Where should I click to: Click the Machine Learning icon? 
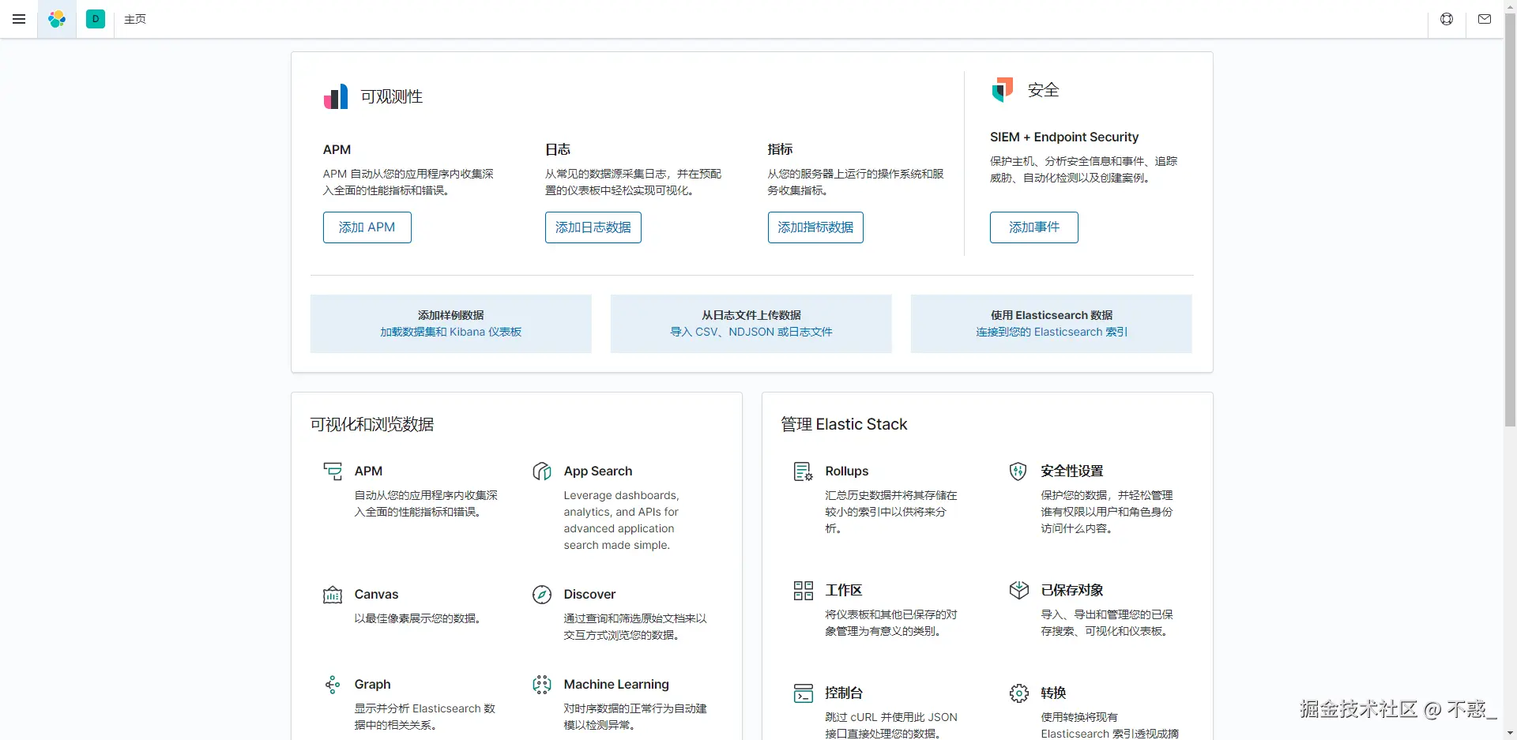[x=542, y=685]
